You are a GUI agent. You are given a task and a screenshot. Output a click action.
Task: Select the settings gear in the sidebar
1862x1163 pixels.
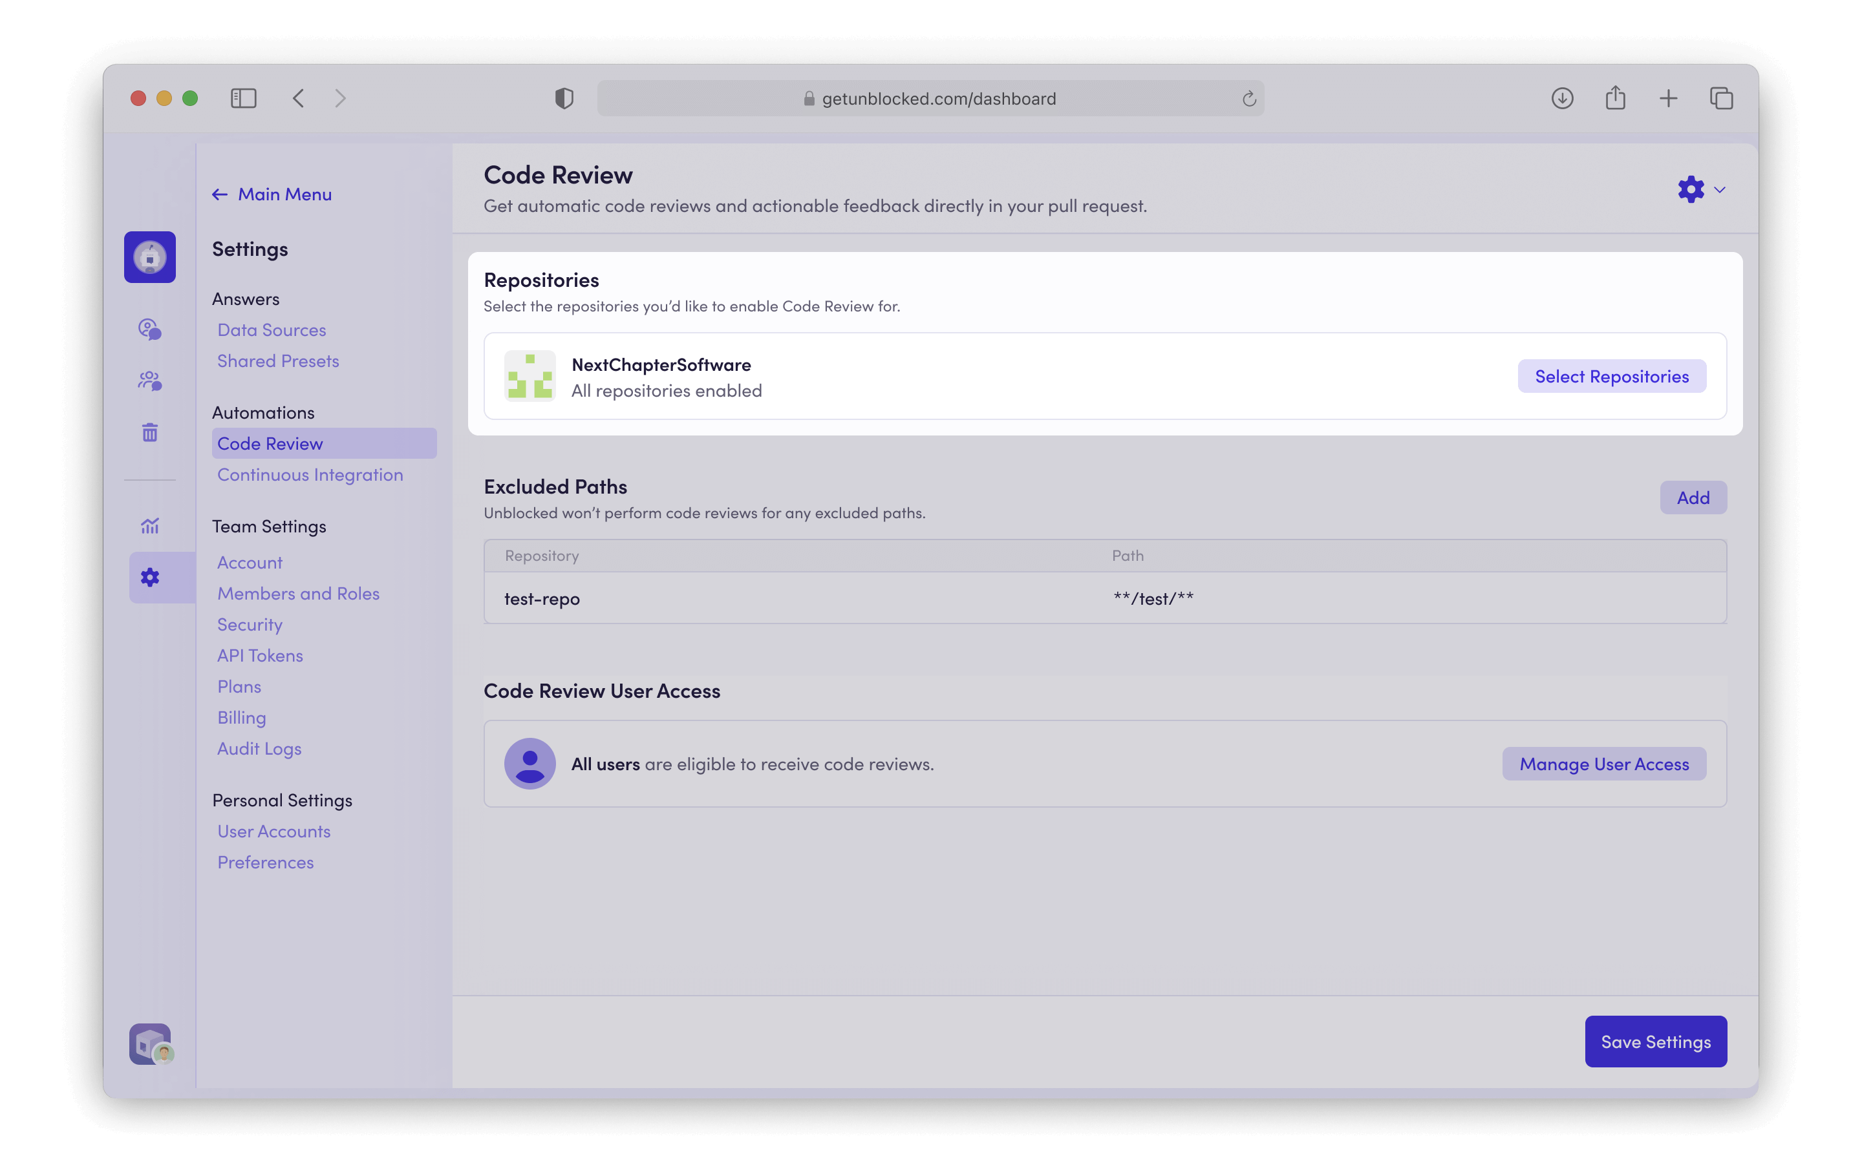pos(149,578)
